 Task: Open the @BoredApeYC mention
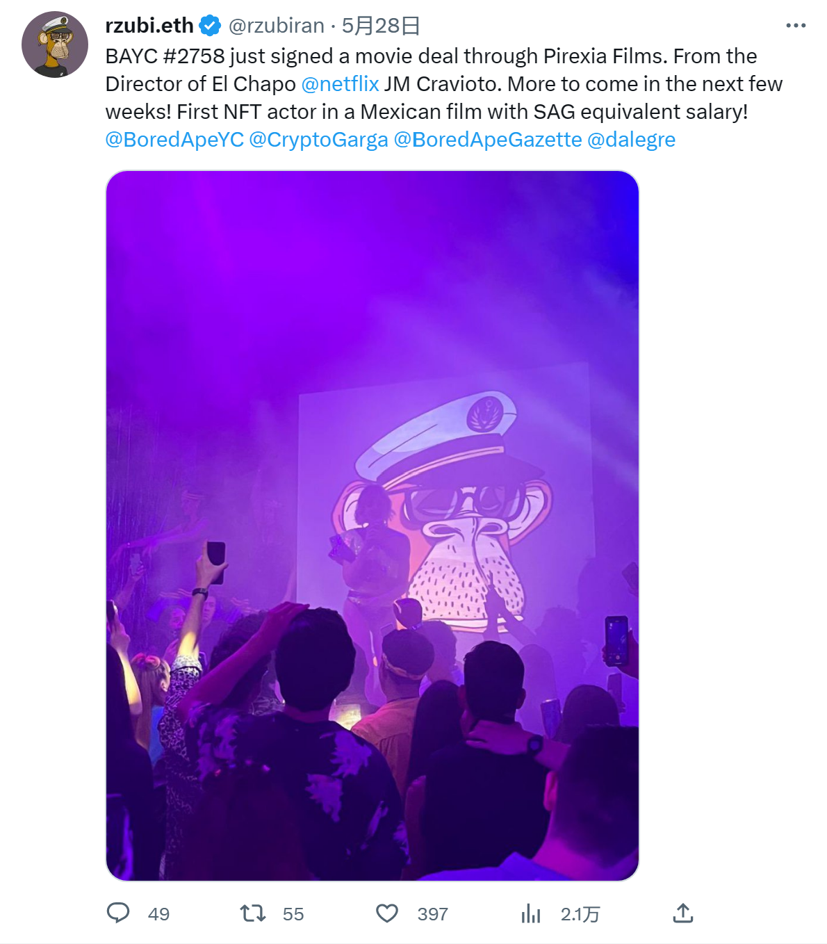[174, 140]
